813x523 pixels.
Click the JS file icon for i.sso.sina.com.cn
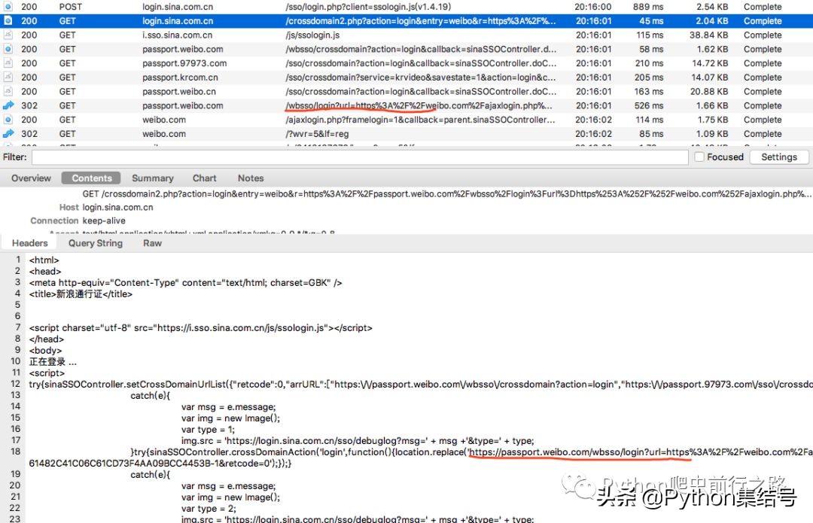(x=8, y=35)
